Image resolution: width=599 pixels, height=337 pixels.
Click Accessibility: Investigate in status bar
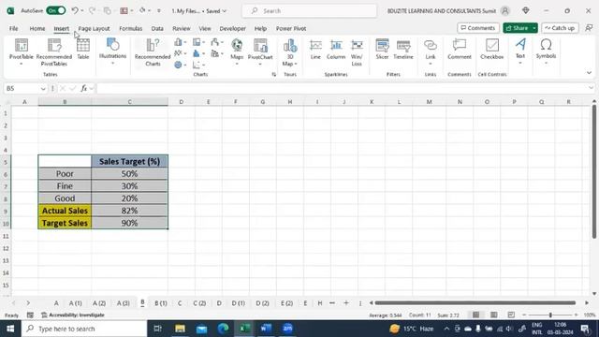73,315
